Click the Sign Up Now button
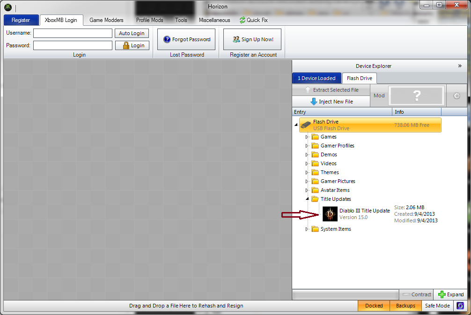The width and height of the screenshot is (471, 315). tap(252, 39)
